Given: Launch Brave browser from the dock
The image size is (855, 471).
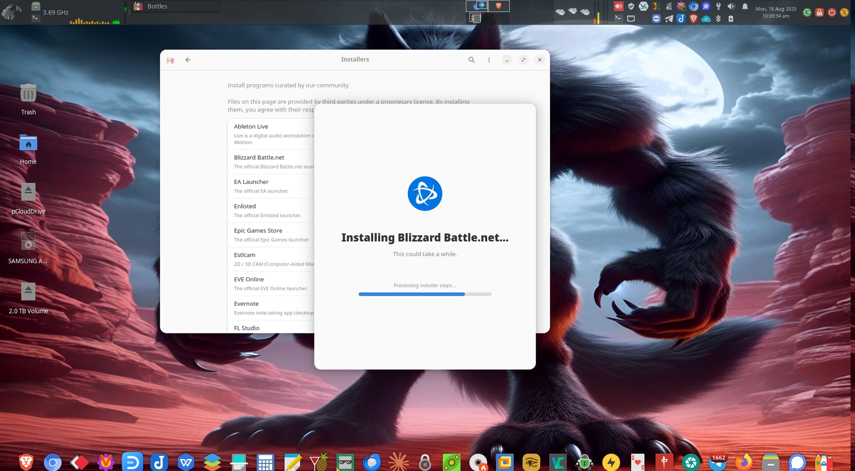Looking at the screenshot, I should [x=26, y=462].
